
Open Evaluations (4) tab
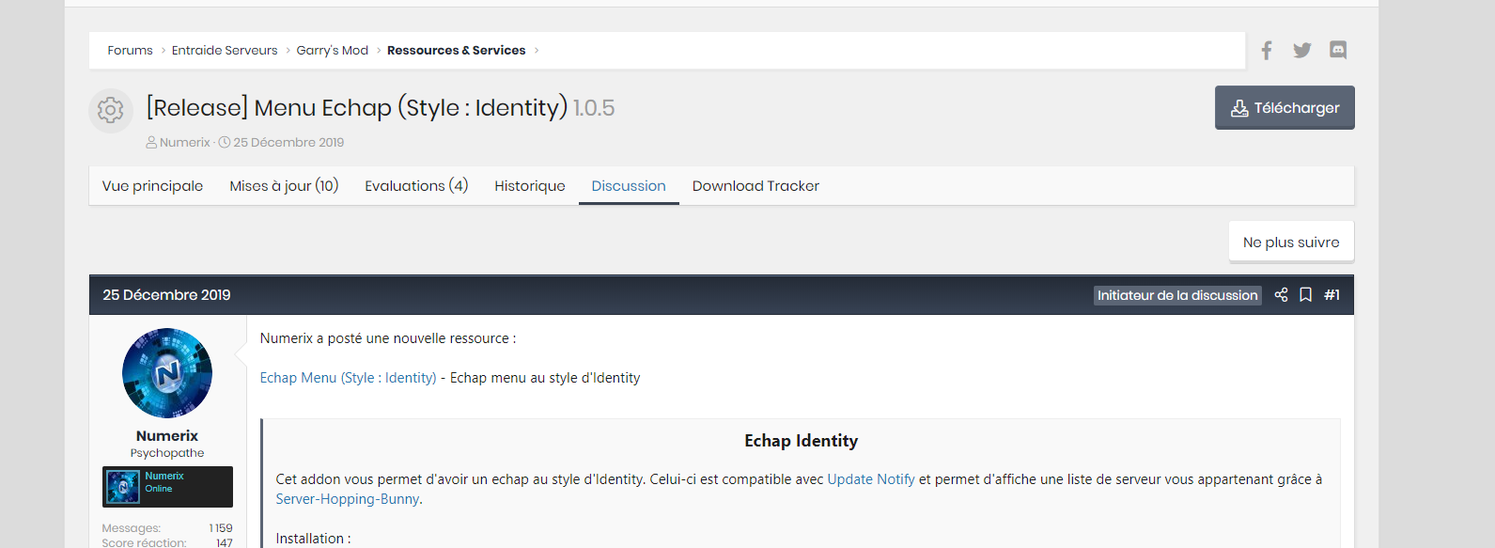tap(416, 186)
